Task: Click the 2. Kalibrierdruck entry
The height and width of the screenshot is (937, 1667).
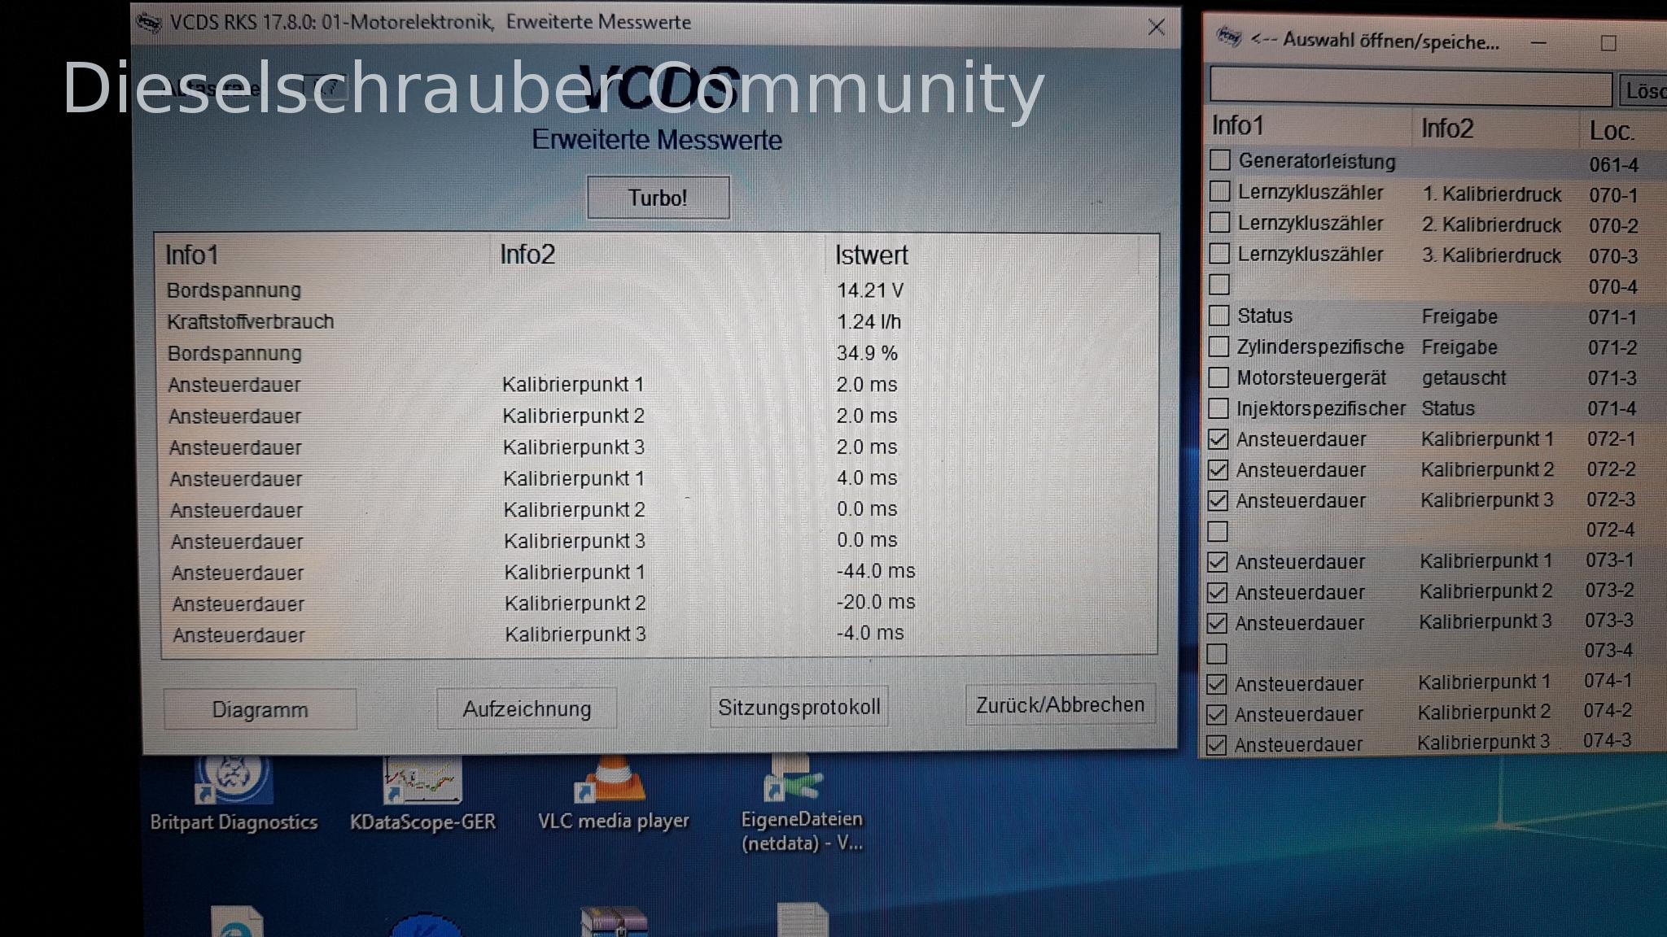Action: click(1492, 225)
